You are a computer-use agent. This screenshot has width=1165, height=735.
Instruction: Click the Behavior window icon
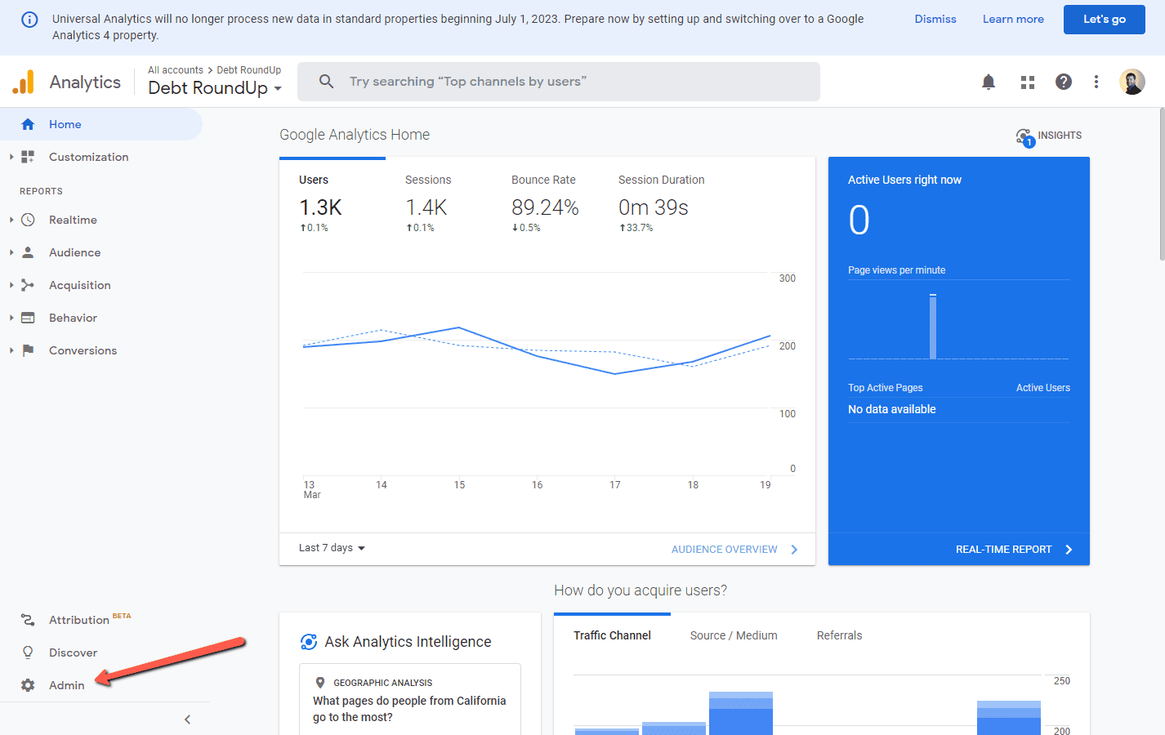(x=28, y=318)
